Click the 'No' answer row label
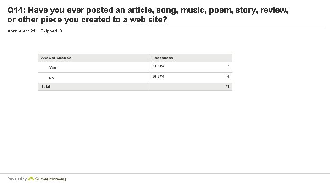Screen dimensions: 330x185 [51, 78]
